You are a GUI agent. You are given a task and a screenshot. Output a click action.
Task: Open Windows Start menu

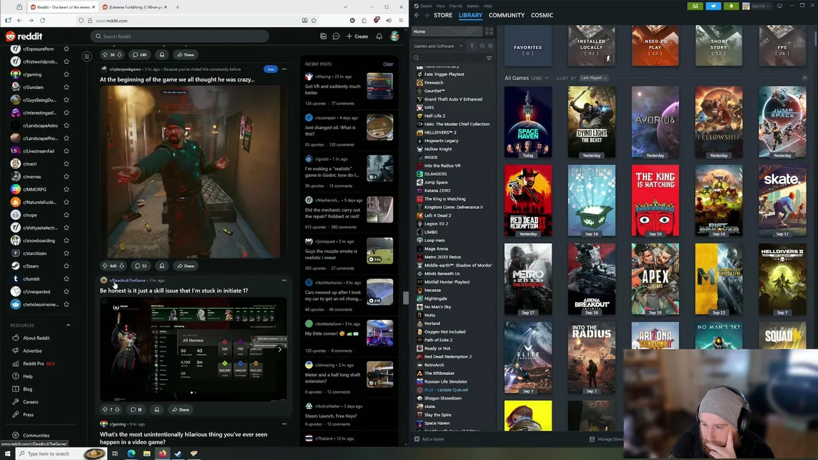click(x=7, y=454)
